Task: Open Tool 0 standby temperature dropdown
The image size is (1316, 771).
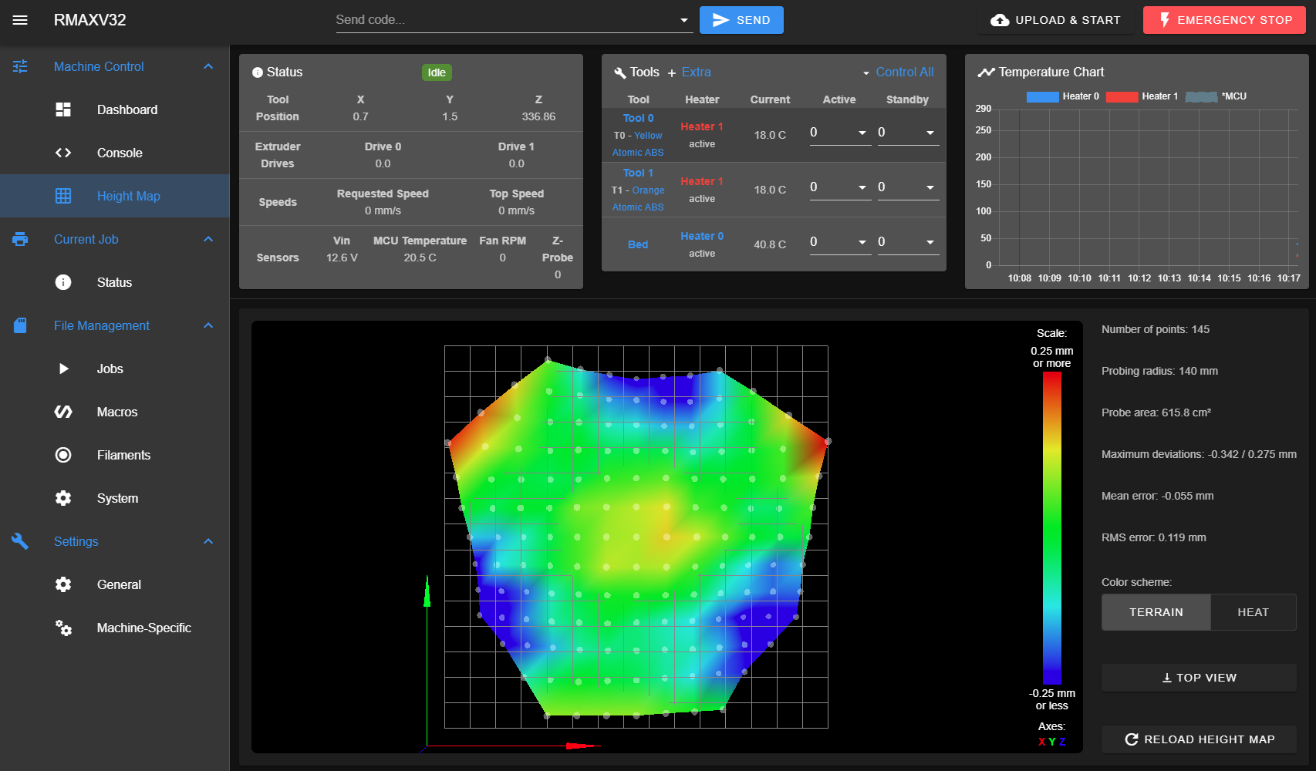Action: [930, 133]
